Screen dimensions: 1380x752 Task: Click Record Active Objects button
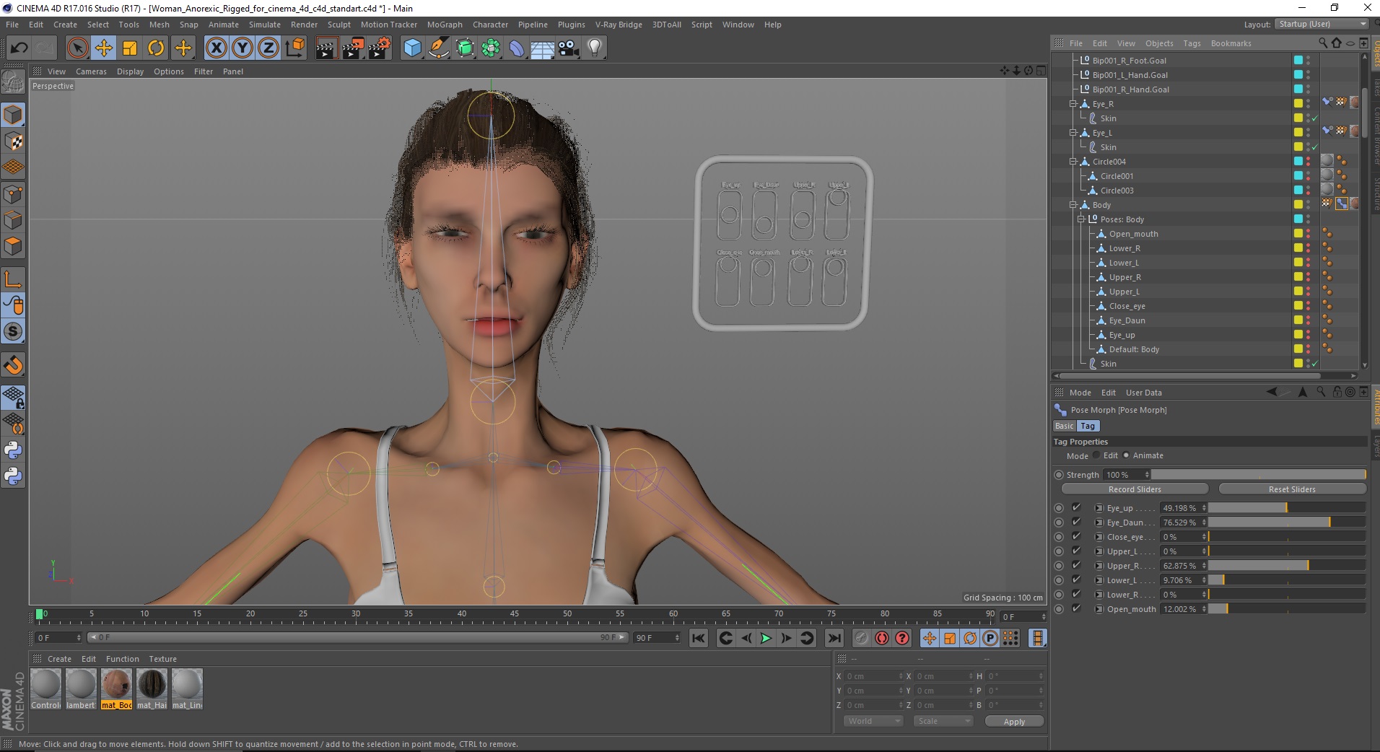pos(861,638)
